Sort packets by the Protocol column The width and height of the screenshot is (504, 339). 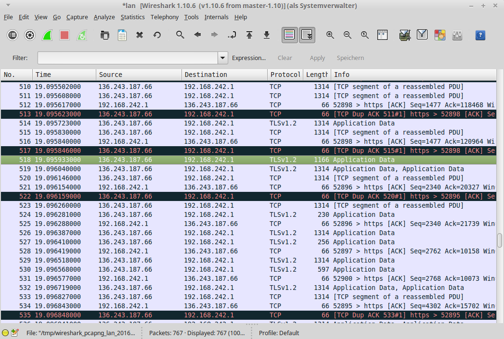[285, 75]
